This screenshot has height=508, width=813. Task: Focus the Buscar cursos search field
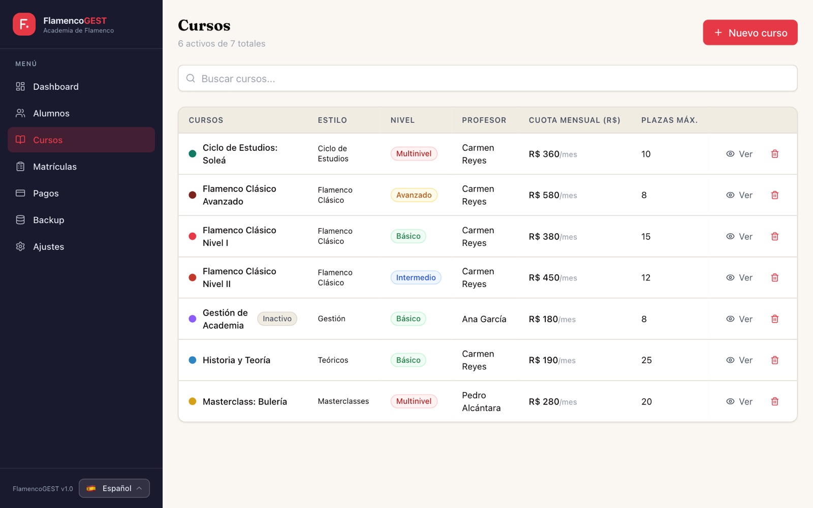pos(487,78)
